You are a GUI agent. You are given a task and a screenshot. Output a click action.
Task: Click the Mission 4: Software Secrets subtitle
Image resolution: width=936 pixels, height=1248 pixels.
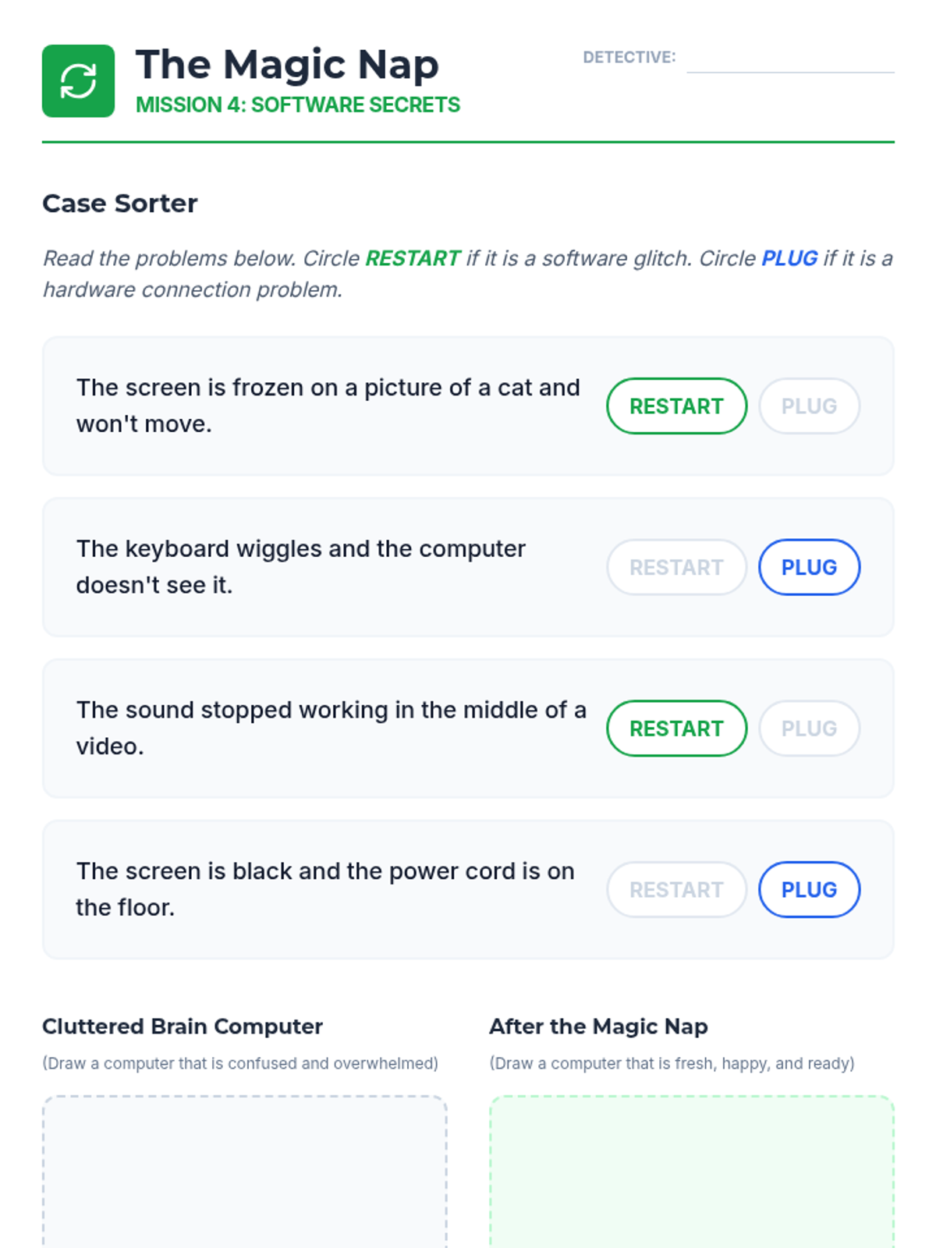pos(297,105)
